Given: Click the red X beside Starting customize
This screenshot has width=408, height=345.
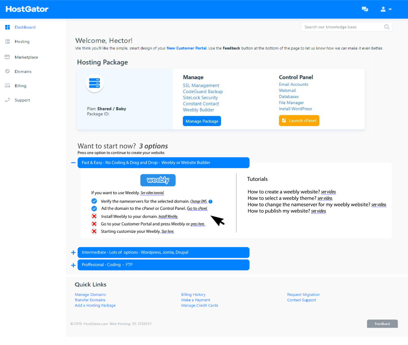Looking at the screenshot, I should [x=94, y=231].
